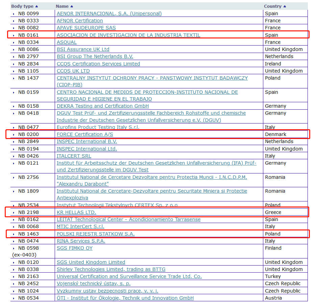Viewport: 318px width, 303px height.
Task: Select body number NB 0099
Action: [28, 13]
